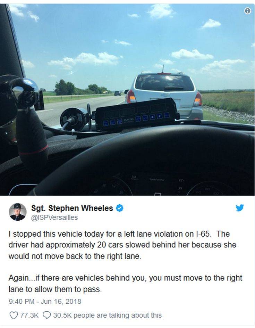Open the embedded traffic stop photo
Viewport: 255px width, 328px height.
pyautogui.click(x=127, y=100)
